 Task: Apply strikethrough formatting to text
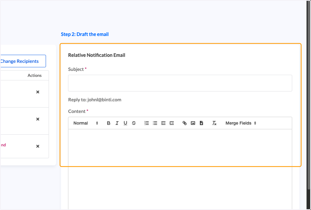click(x=134, y=123)
